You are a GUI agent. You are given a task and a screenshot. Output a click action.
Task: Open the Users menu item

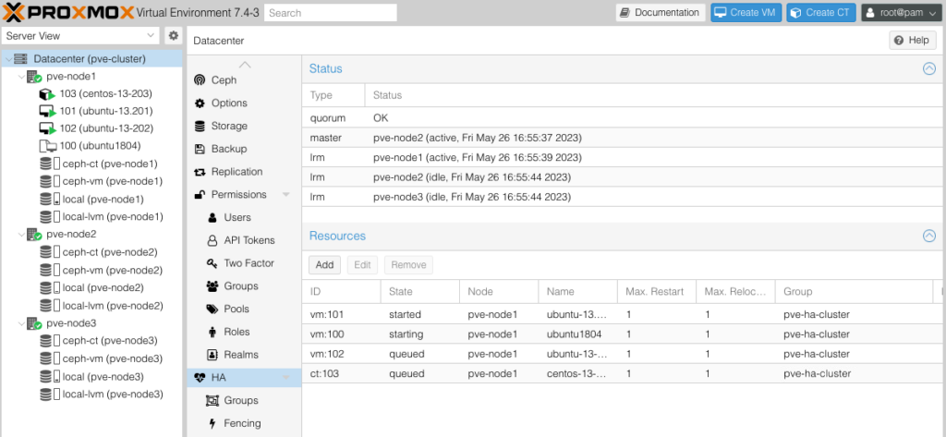[x=244, y=217]
